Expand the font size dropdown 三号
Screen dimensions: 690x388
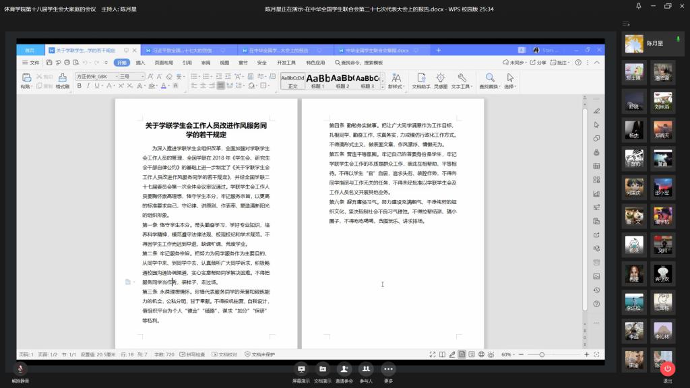pyautogui.click(x=142, y=77)
